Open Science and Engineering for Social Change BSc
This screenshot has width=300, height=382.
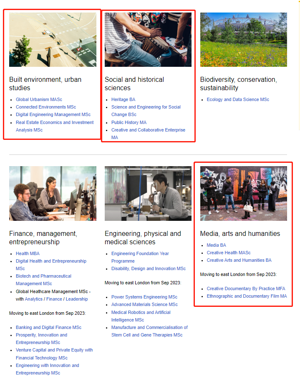pyautogui.click(x=146, y=111)
